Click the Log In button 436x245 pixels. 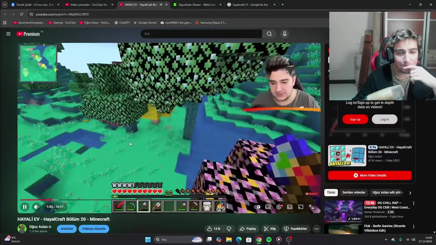point(385,119)
